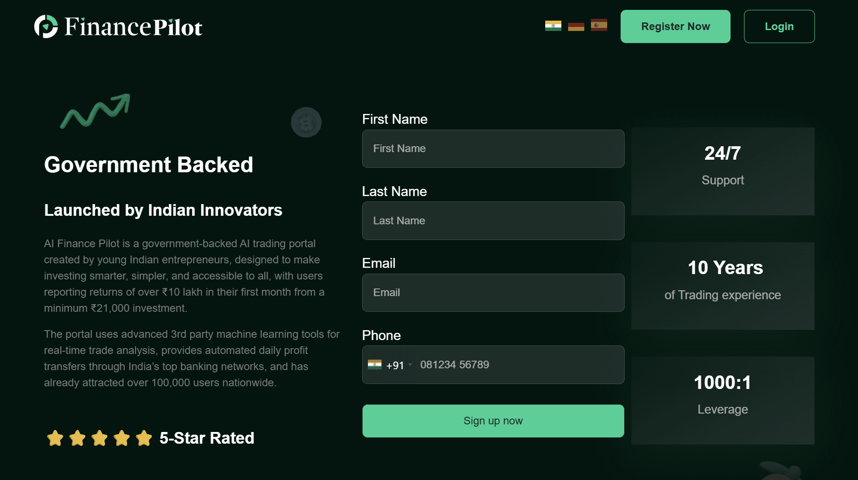Click the 1000:1 Leverage card
The width and height of the screenshot is (858, 480).
pos(722,401)
